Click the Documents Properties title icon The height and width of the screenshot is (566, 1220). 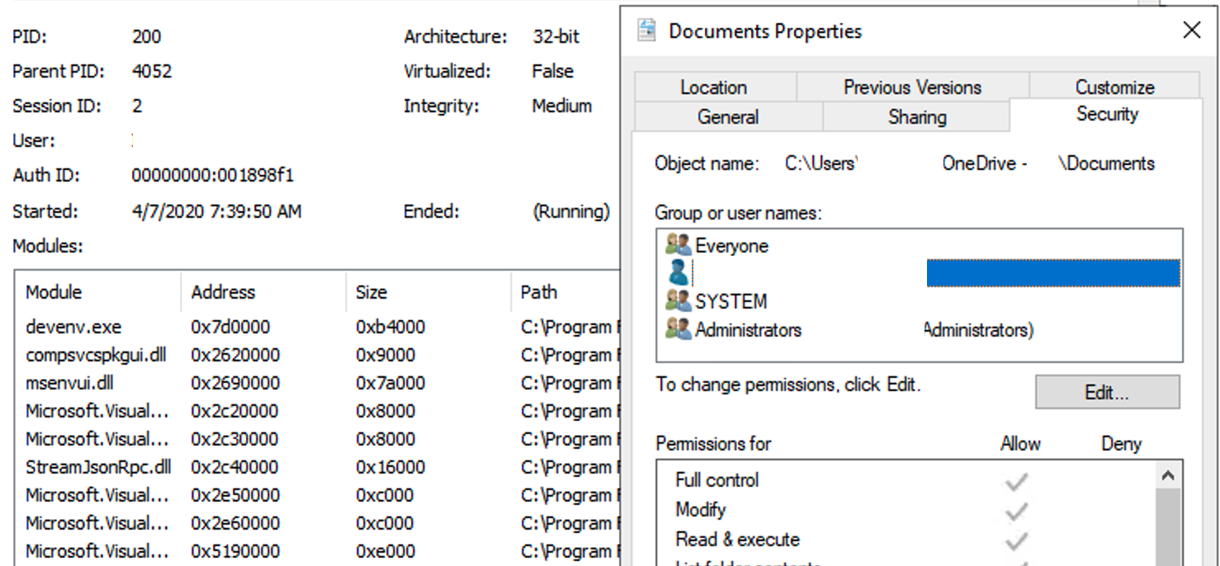point(647,31)
